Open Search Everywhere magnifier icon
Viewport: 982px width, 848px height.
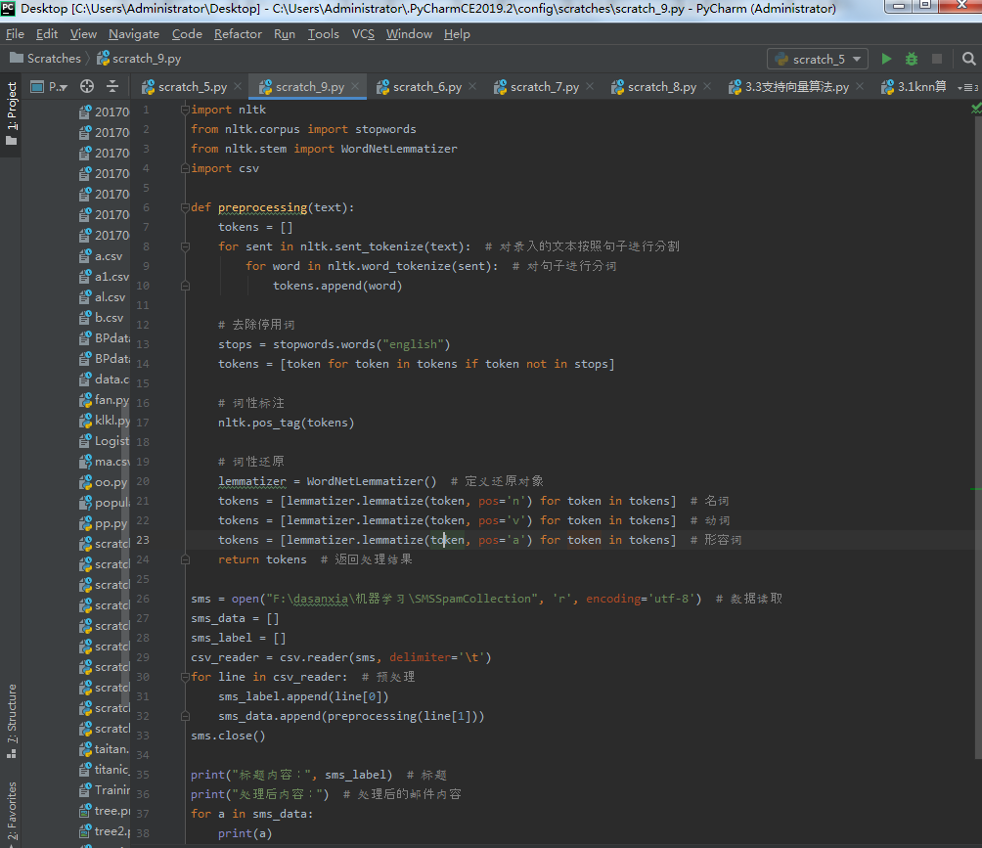click(968, 59)
